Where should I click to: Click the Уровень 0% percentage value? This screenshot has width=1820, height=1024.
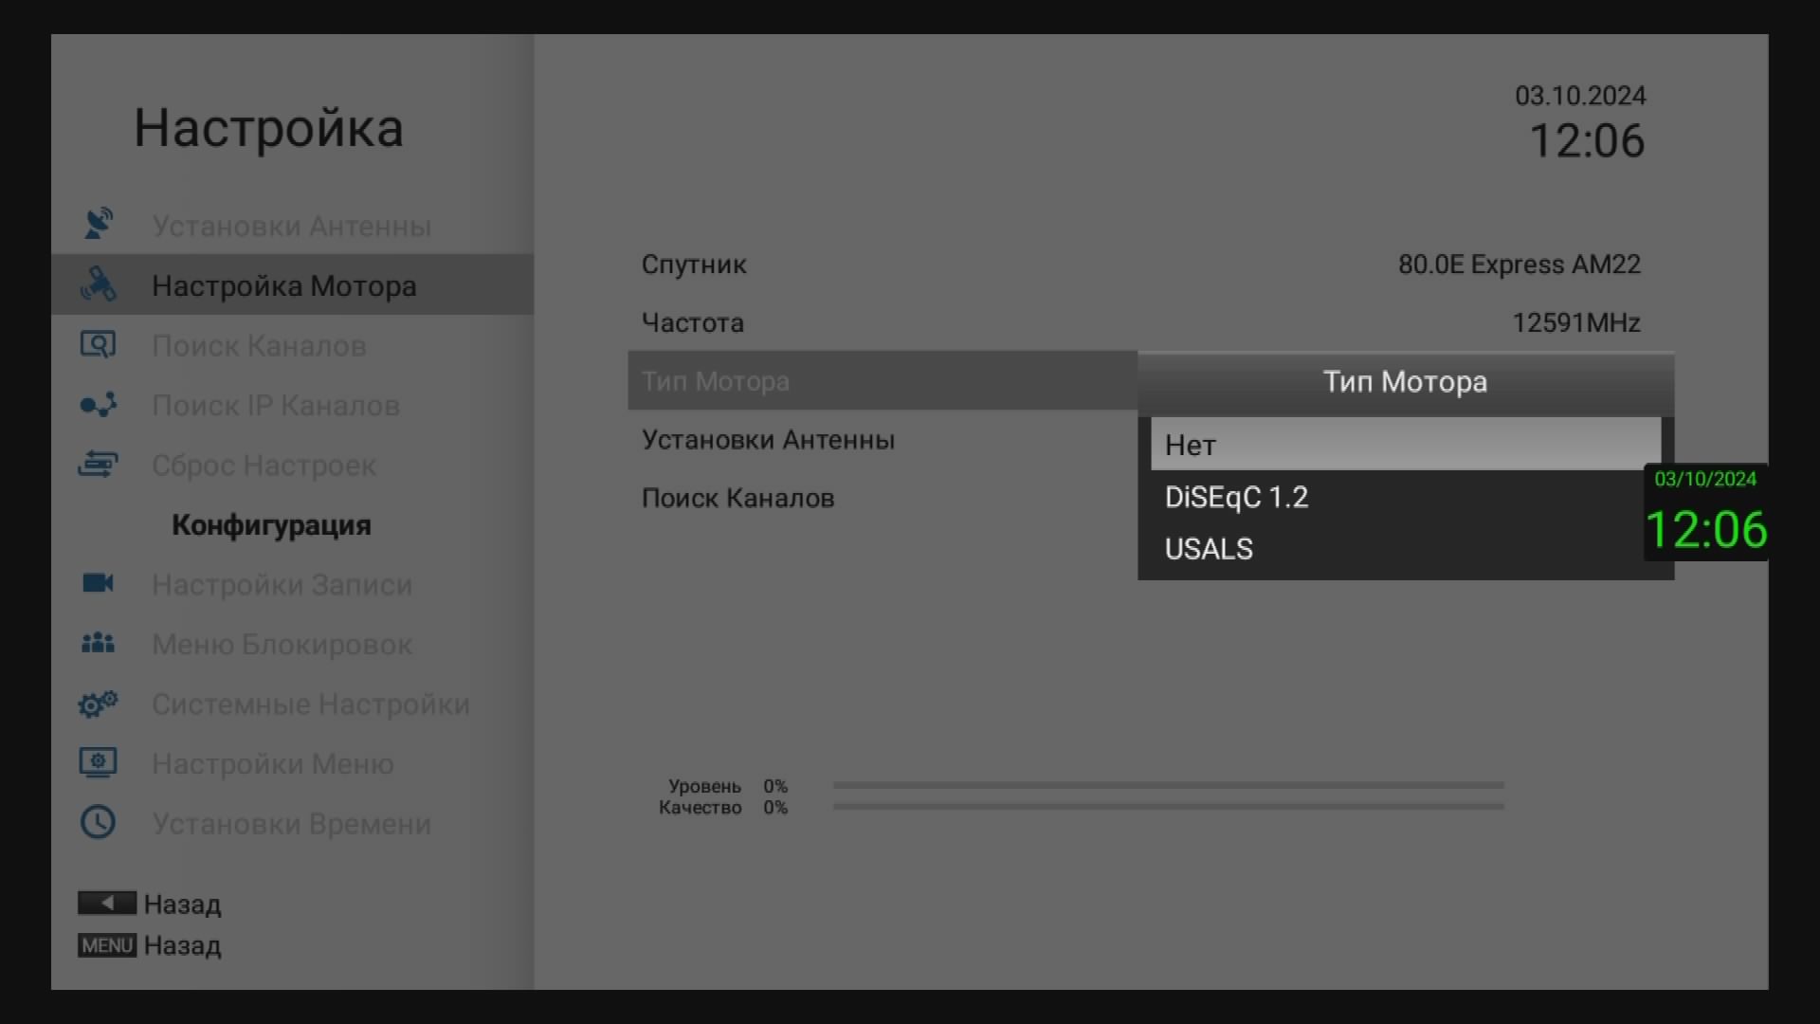click(x=775, y=786)
